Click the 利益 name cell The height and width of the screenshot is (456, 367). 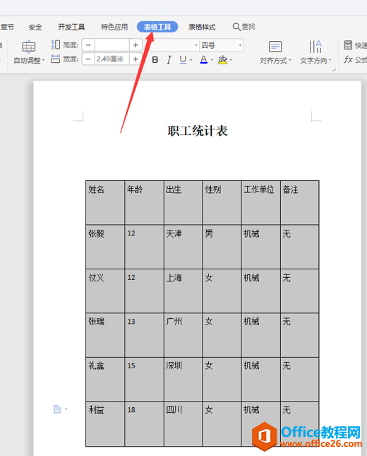105,423
